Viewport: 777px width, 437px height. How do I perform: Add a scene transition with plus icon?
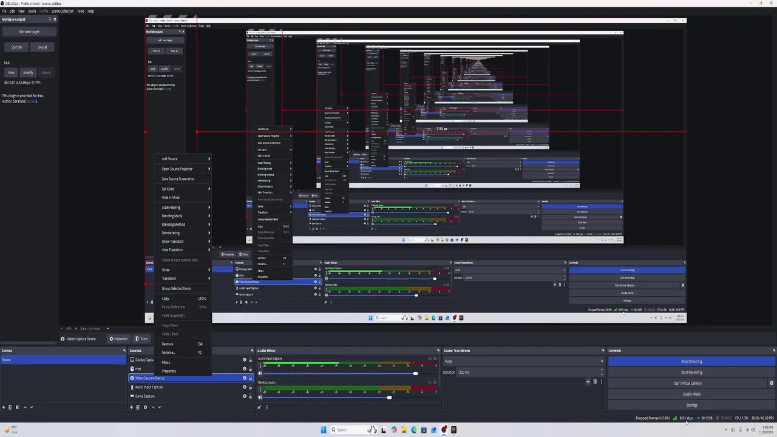click(x=588, y=382)
